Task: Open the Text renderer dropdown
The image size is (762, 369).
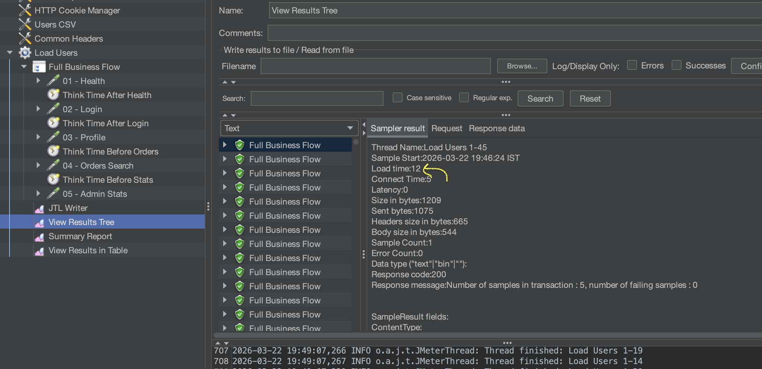Action: pos(289,128)
